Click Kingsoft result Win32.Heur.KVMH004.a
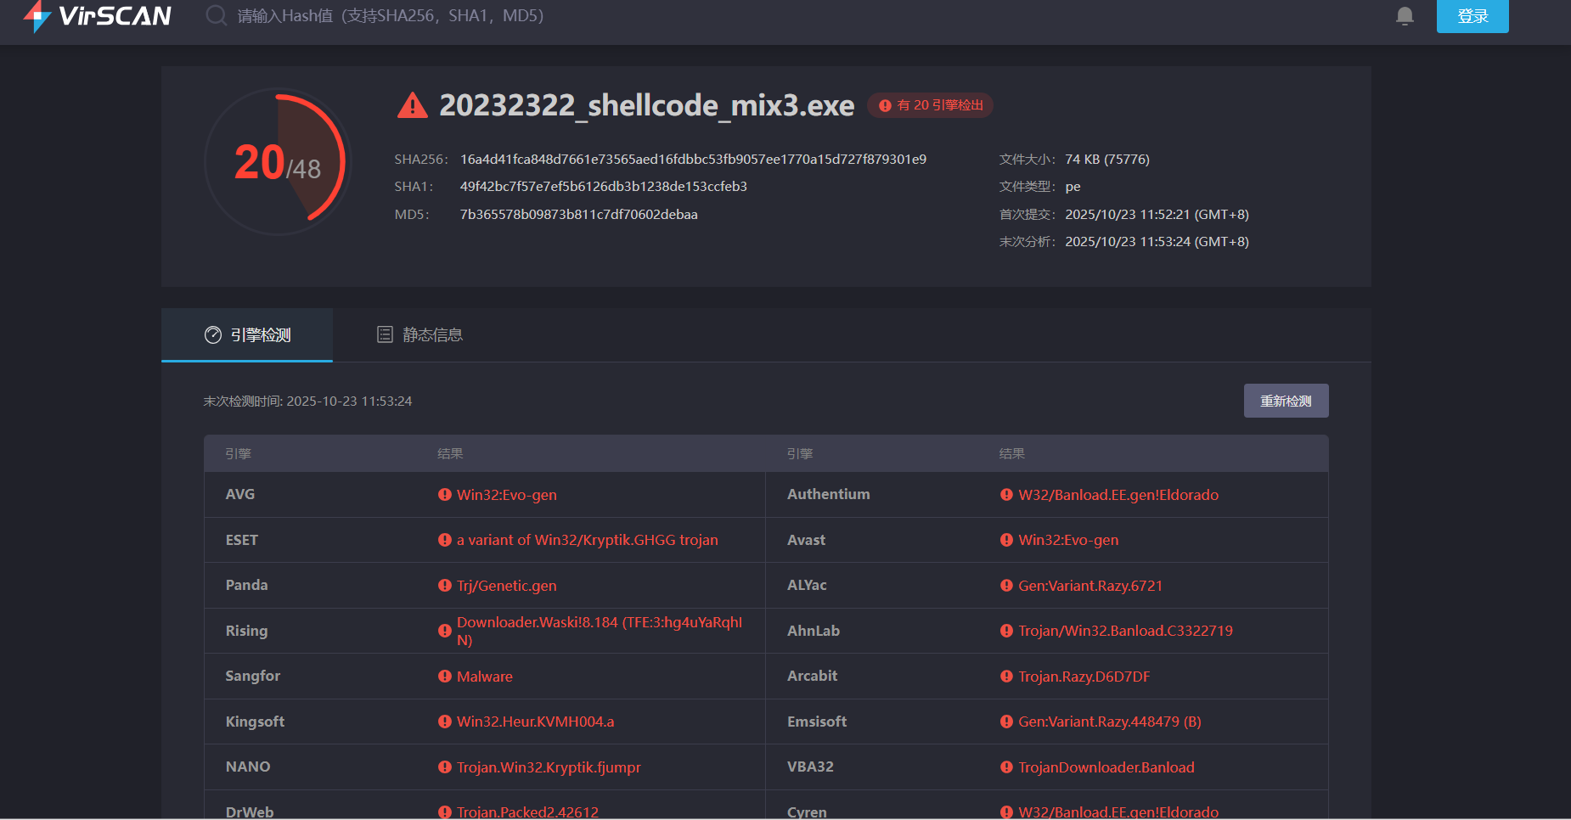 point(536,722)
